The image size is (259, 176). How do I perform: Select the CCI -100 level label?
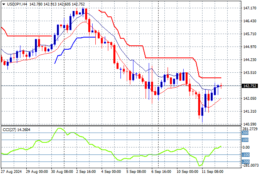click(x=245, y=155)
